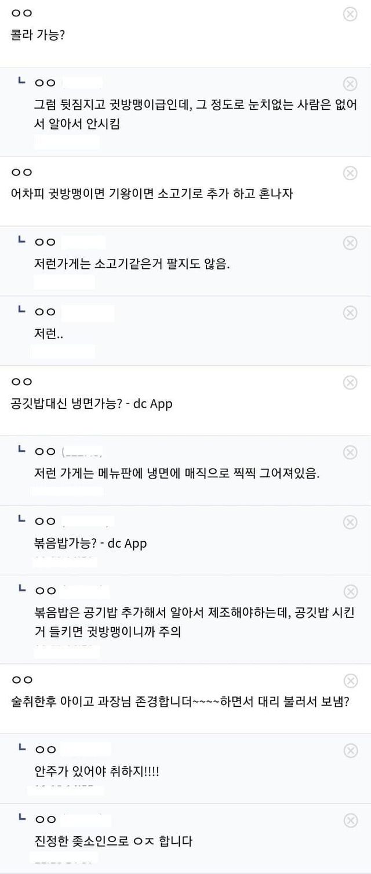Select ㅇㅇ nickname above '술취한후 아이고 과장님'
Screen dimensions: 371x874
(22, 679)
